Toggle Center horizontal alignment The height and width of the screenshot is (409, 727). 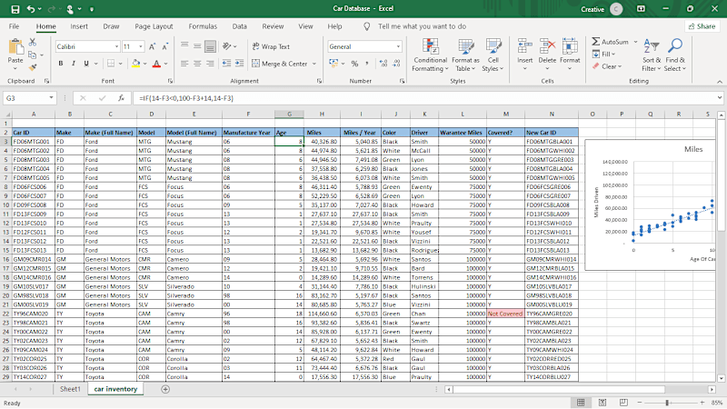point(197,64)
